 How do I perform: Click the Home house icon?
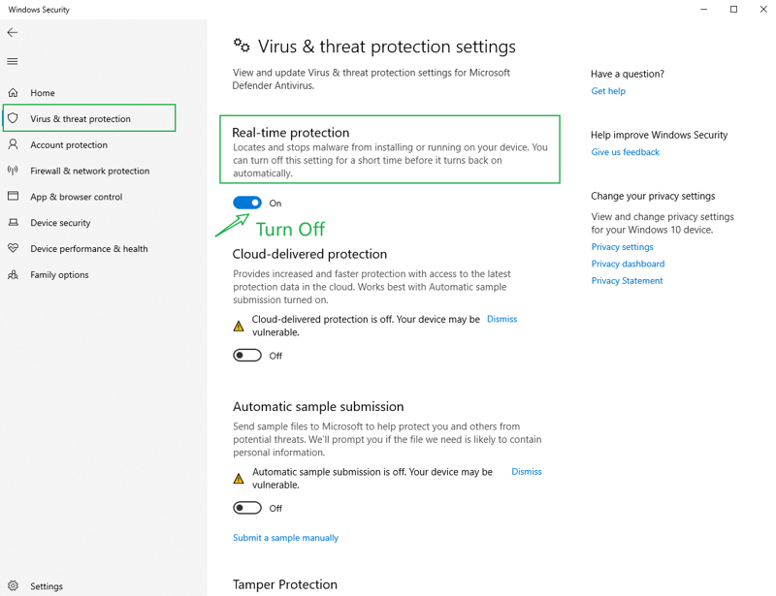pyautogui.click(x=14, y=92)
